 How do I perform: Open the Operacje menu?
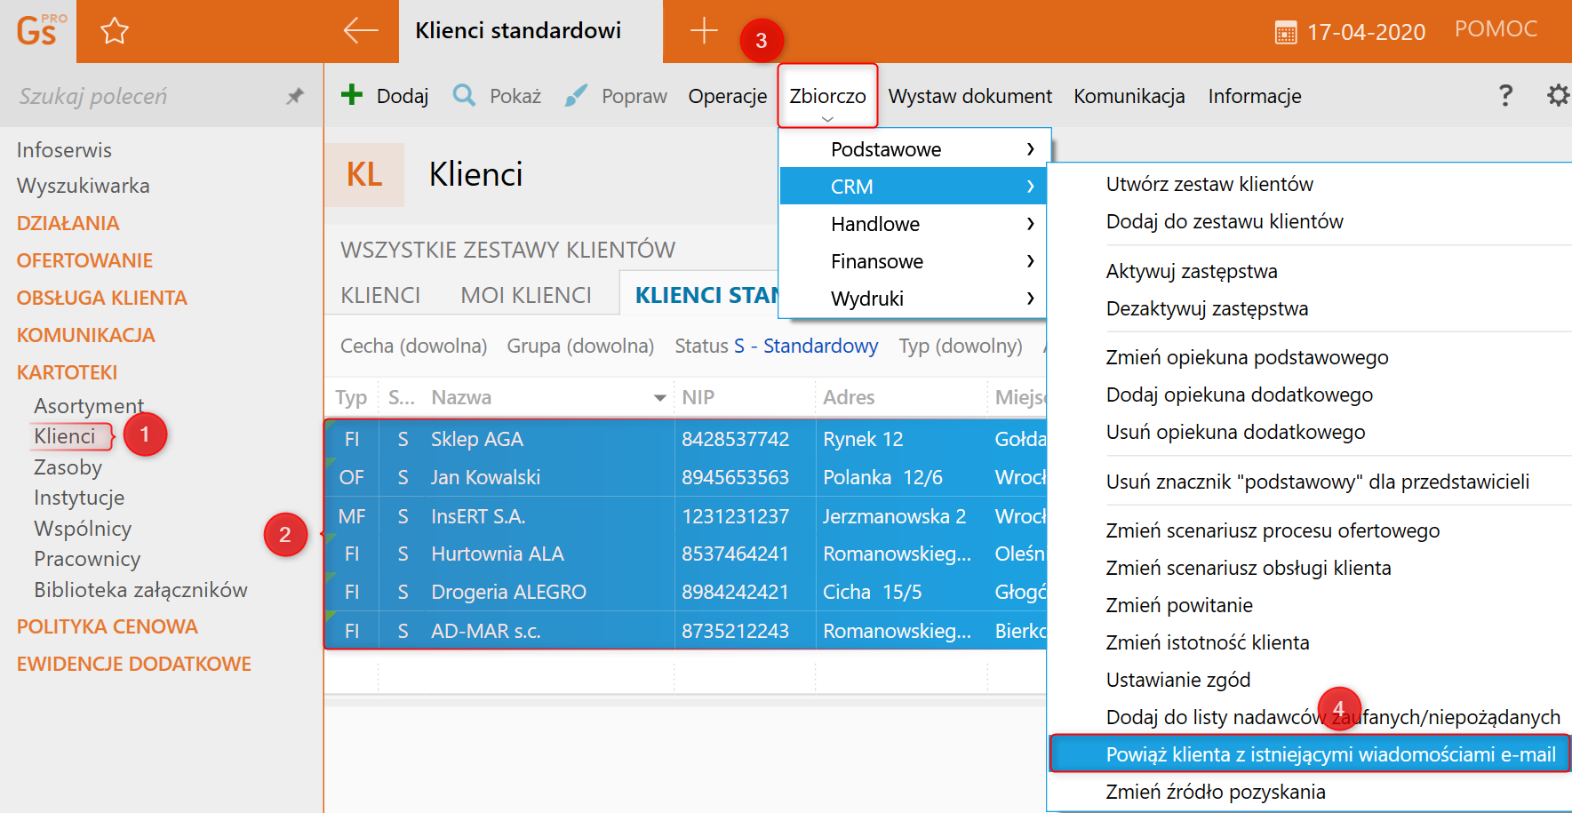[727, 96]
